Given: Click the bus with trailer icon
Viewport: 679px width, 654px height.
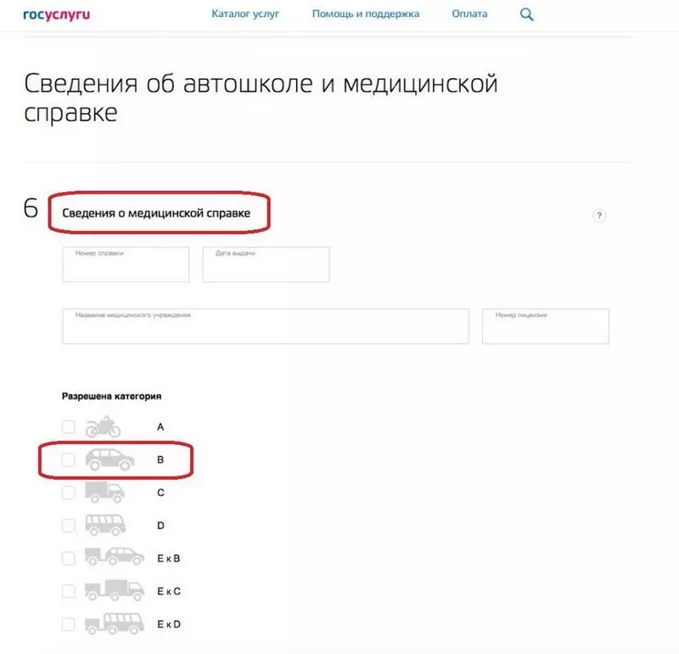Looking at the screenshot, I should pos(115,623).
